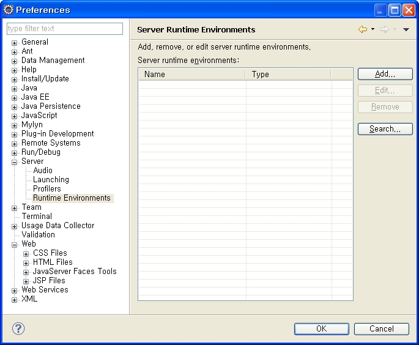Open the help question mark icon
Screen dimensions: 419x345
coord(18,328)
